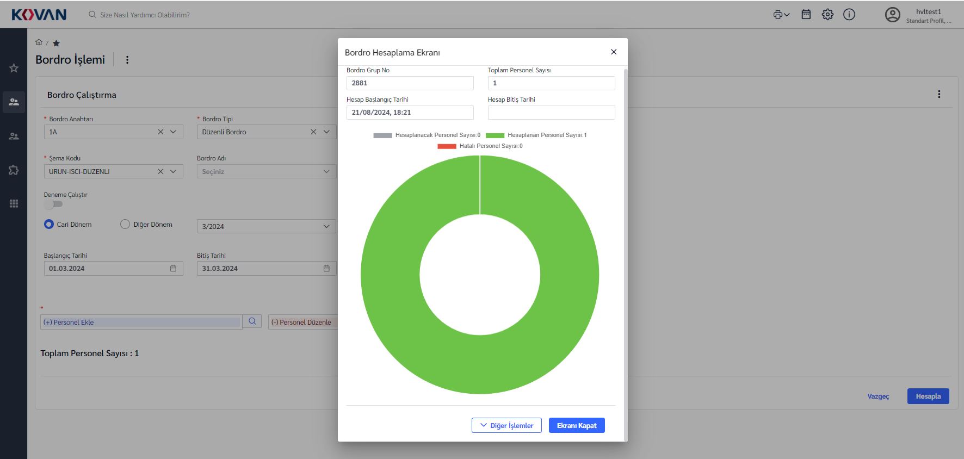Click the Ekranı Kapat button
Screen dimensions: 964x459
(x=577, y=425)
